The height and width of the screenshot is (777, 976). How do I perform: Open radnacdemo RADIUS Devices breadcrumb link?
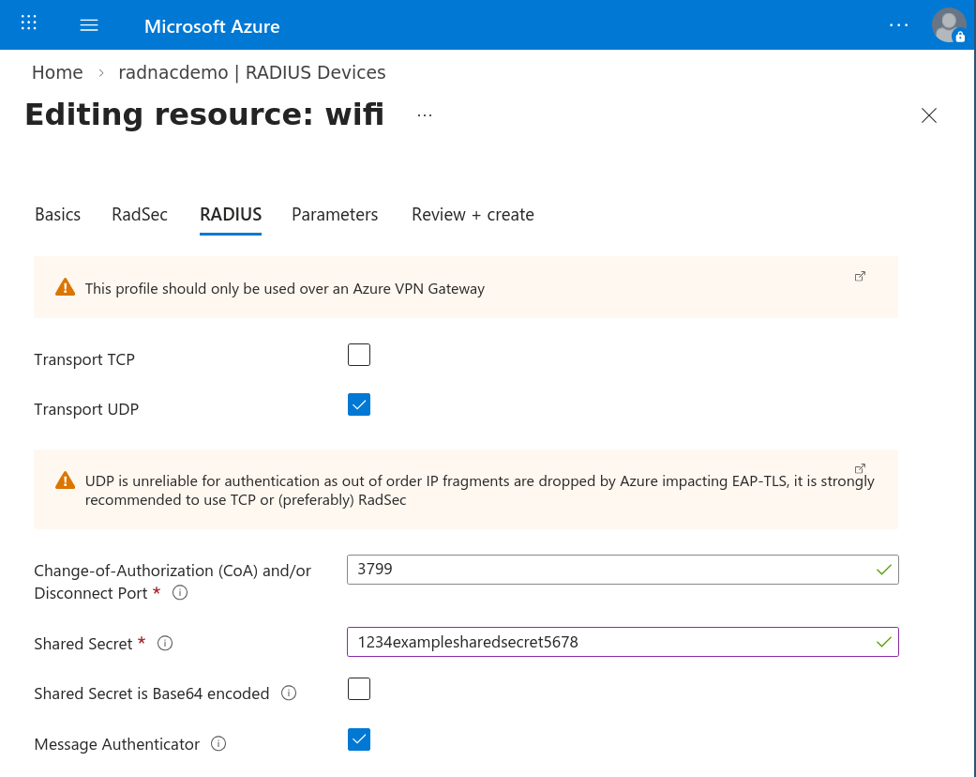pyautogui.click(x=252, y=72)
